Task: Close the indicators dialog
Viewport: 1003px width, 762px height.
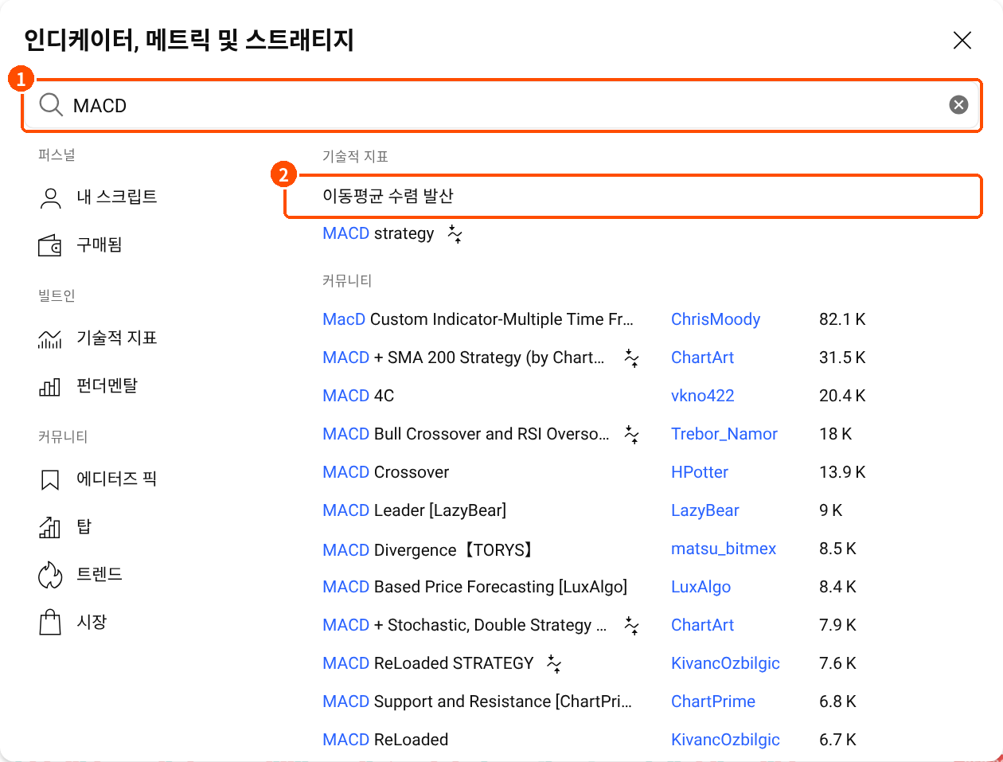Action: (x=962, y=40)
